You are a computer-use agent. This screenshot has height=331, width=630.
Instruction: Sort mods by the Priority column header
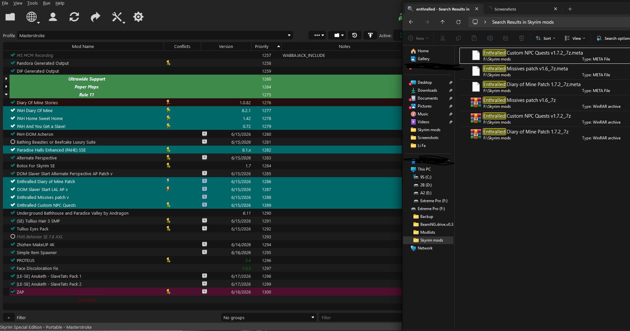[266, 46]
